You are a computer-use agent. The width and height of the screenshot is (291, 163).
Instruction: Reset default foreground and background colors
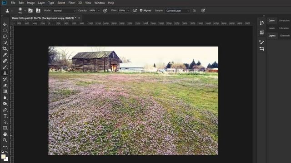pyautogui.click(x=2, y=152)
